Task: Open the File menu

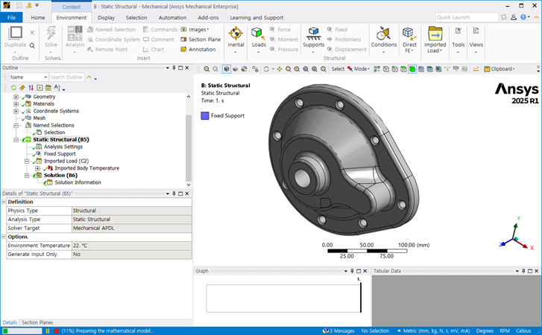Action: [x=11, y=18]
